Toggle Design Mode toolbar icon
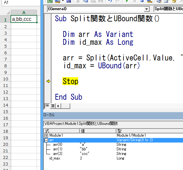The width and height of the screenshot is (183, 170). [x=150, y=1]
